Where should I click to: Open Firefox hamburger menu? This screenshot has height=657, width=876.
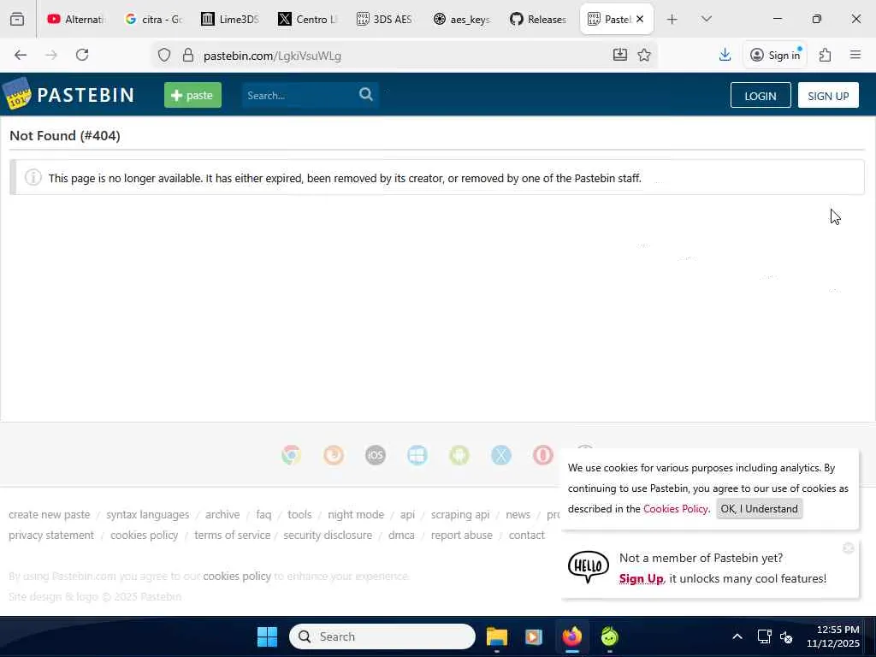click(855, 55)
